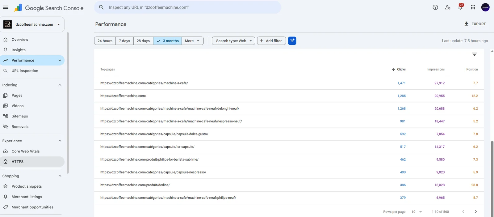The width and height of the screenshot is (494, 217).
Task: Open Sitemaps in the sidebar
Action: (x=32, y=116)
